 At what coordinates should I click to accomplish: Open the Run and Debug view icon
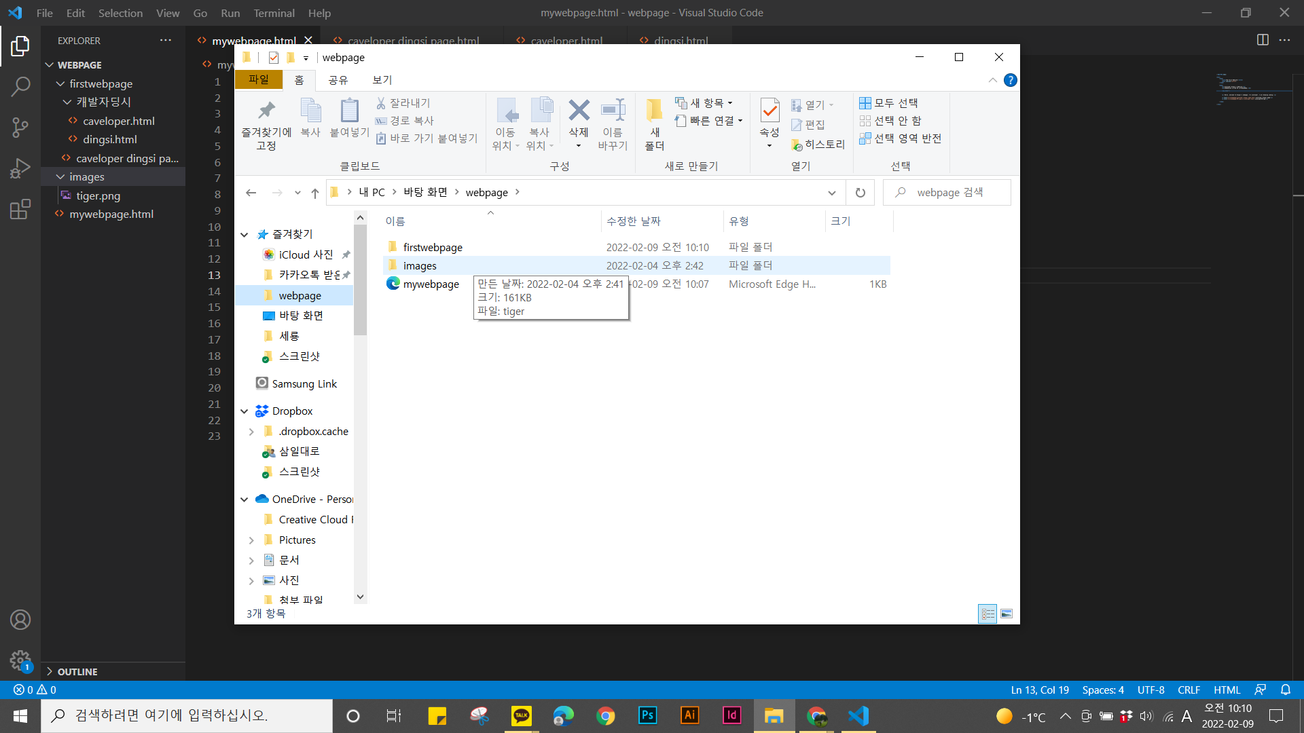20,168
